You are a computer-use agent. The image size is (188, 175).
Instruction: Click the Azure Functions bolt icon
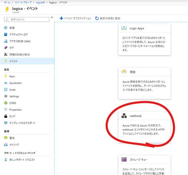pos(124,72)
